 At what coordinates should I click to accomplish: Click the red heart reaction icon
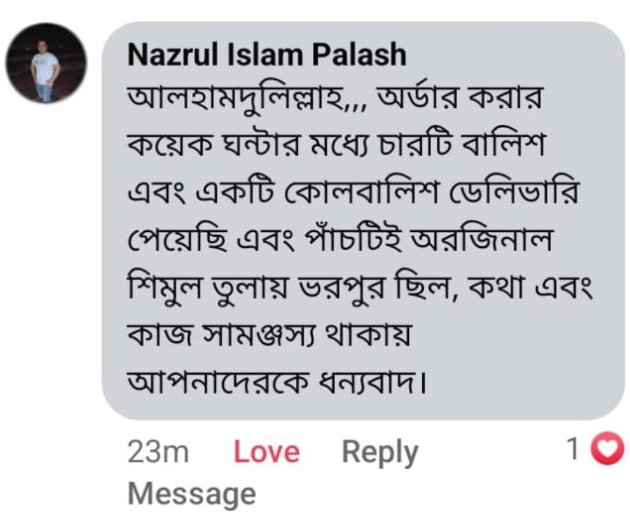pyautogui.click(x=610, y=450)
